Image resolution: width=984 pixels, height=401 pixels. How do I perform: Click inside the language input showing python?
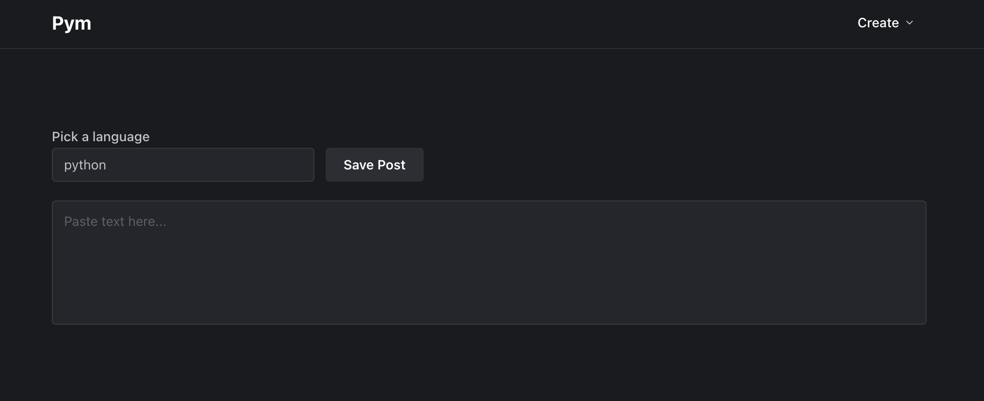(183, 165)
